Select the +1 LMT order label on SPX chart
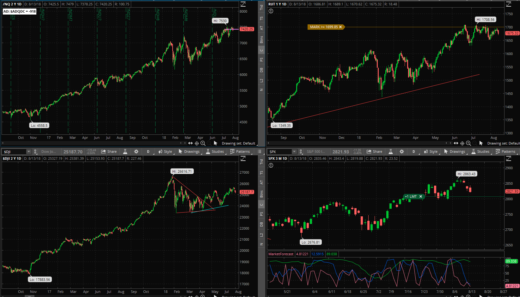 411,196
